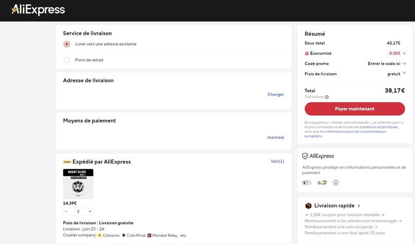This screenshot has width=415, height=244.
Task: Open Livraison rapide details arrow
Action: 358,206
